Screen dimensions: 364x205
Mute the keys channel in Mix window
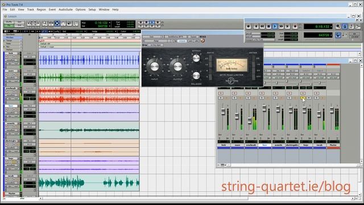(309, 98)
